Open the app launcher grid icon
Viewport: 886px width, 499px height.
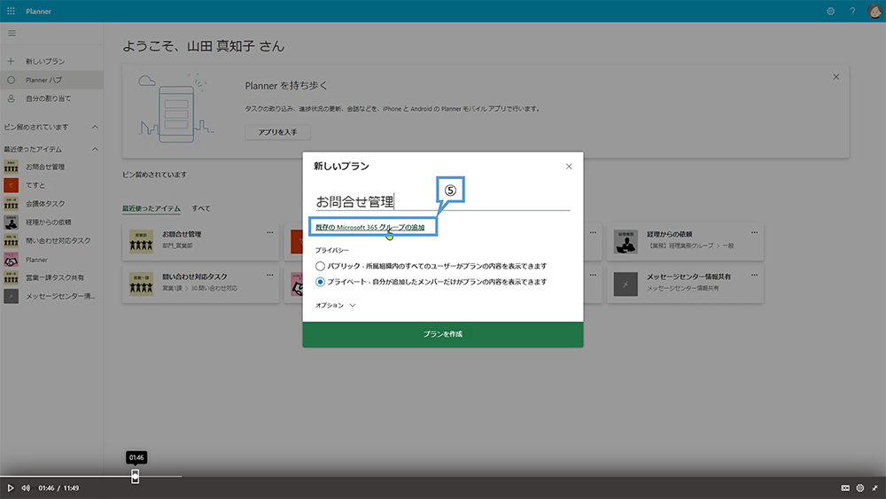tap(11, 11)
